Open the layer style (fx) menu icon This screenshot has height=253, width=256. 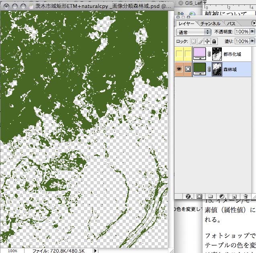pyautogui.click(x=188, y=196)
